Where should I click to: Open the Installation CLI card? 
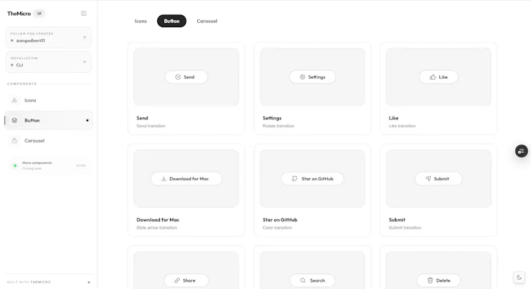click(48, 62)
